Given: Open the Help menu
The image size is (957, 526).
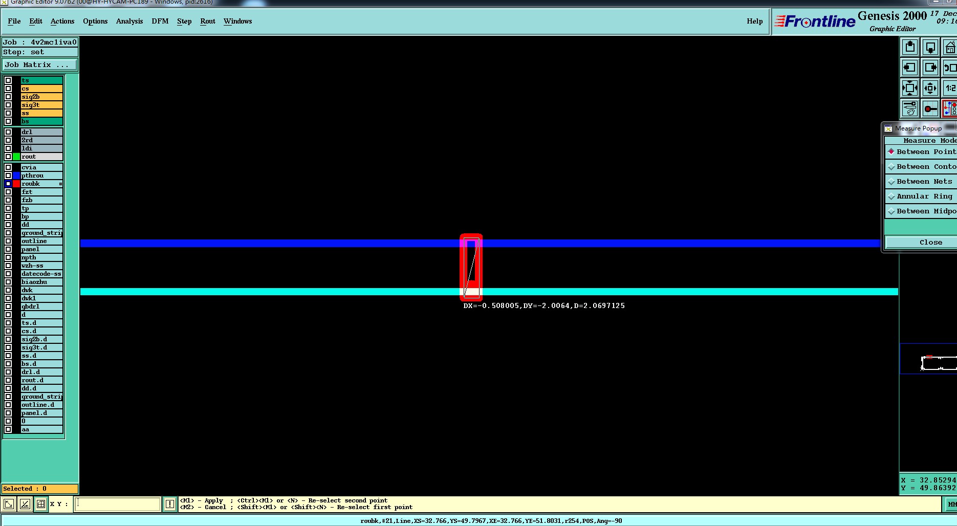Looking at the screenshot, I should point(755,21).
